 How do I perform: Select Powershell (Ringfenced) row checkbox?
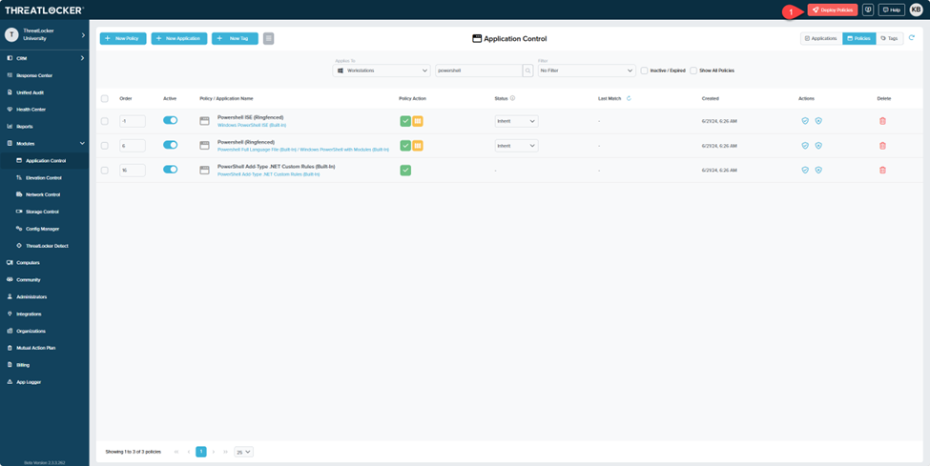tap(105, 145)
